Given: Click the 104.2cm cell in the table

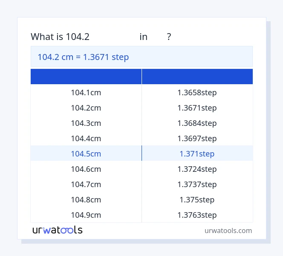Looking at the screenshot, I should click(x=86, y=108).
